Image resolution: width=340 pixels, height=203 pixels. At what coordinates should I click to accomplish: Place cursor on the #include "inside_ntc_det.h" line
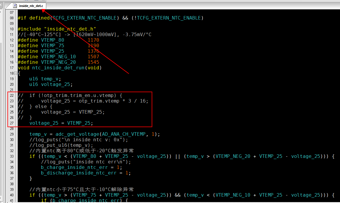tap(57, 29)
